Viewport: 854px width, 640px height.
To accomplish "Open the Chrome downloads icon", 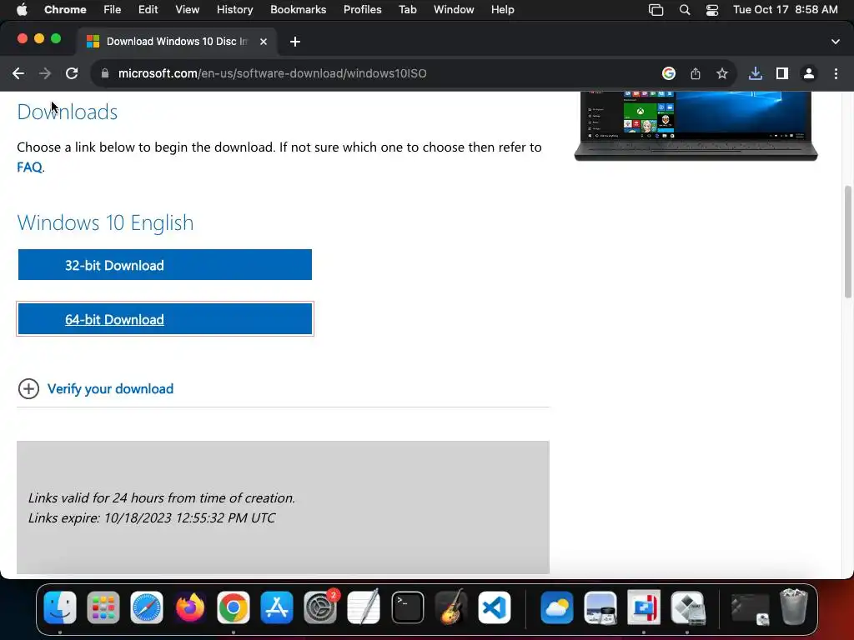I will pyautogui.click(x=756, y=73).
